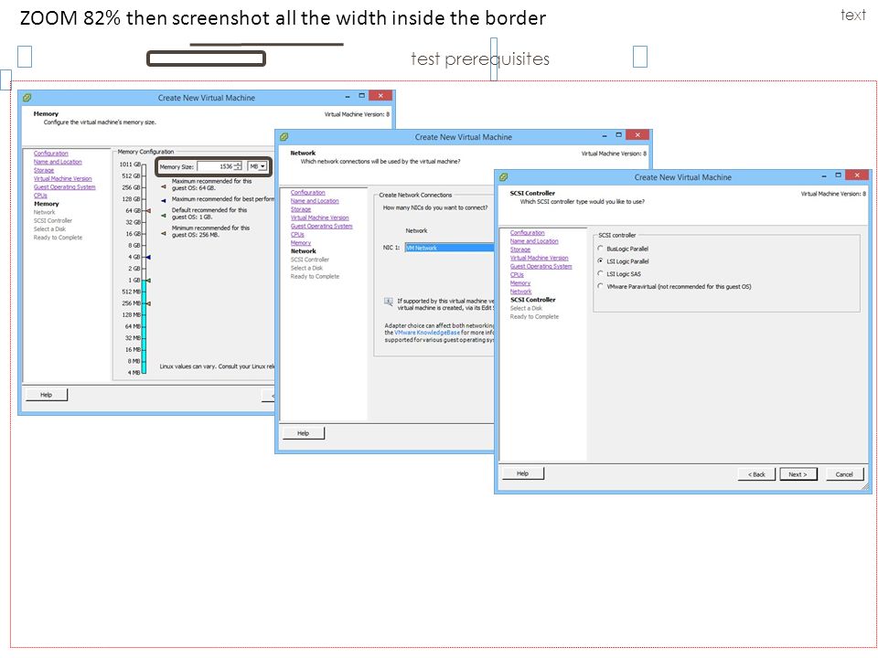Click Help button in the Memory window
Viewport: 878px width, 658px height.
point(47,395)
